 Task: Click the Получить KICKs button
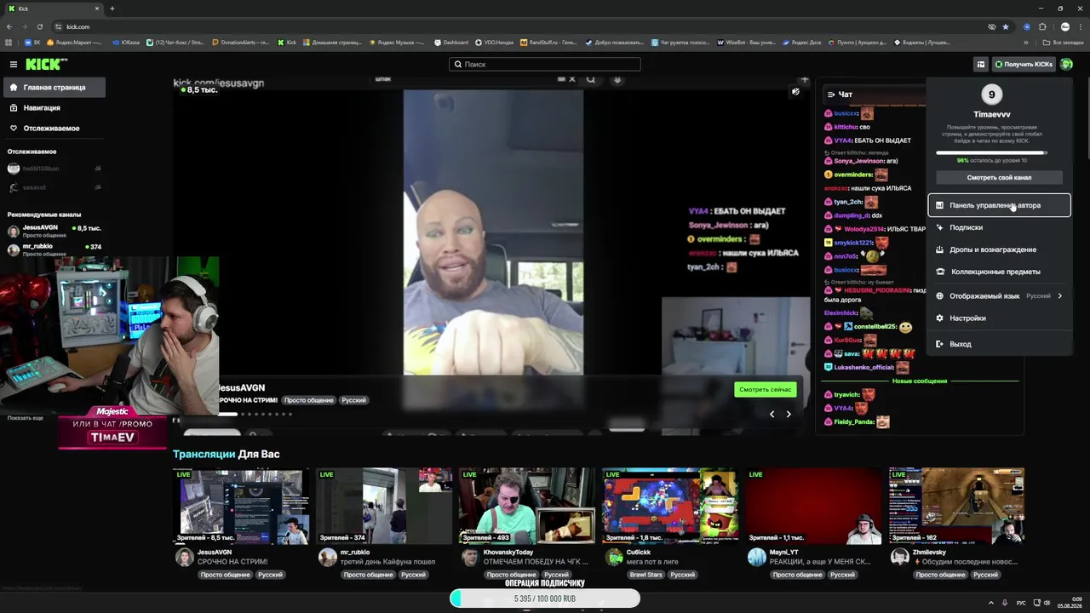tap(1024, 64)
